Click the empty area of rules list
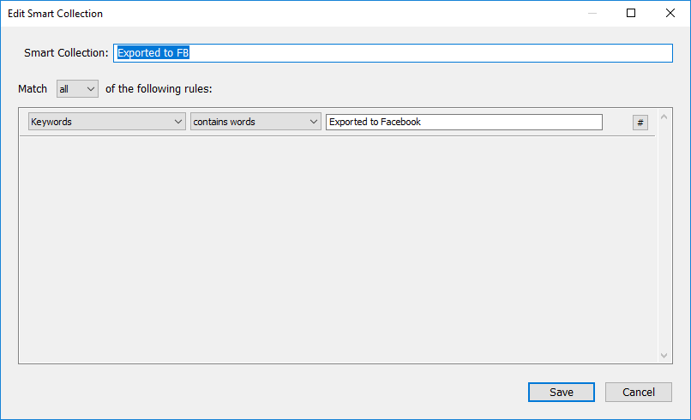The width and height of the screenshot is (691, 420). (x=338, y=249)
